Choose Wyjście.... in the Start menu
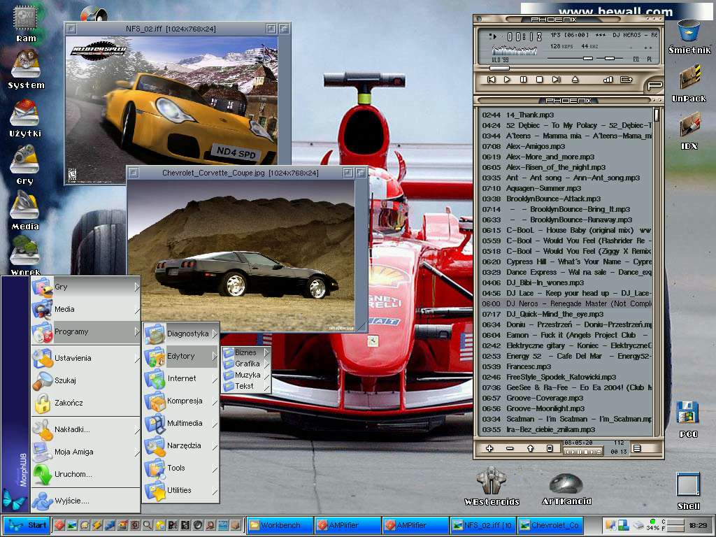716x537 pixels. pyautogui.click(x=85, y=501)
